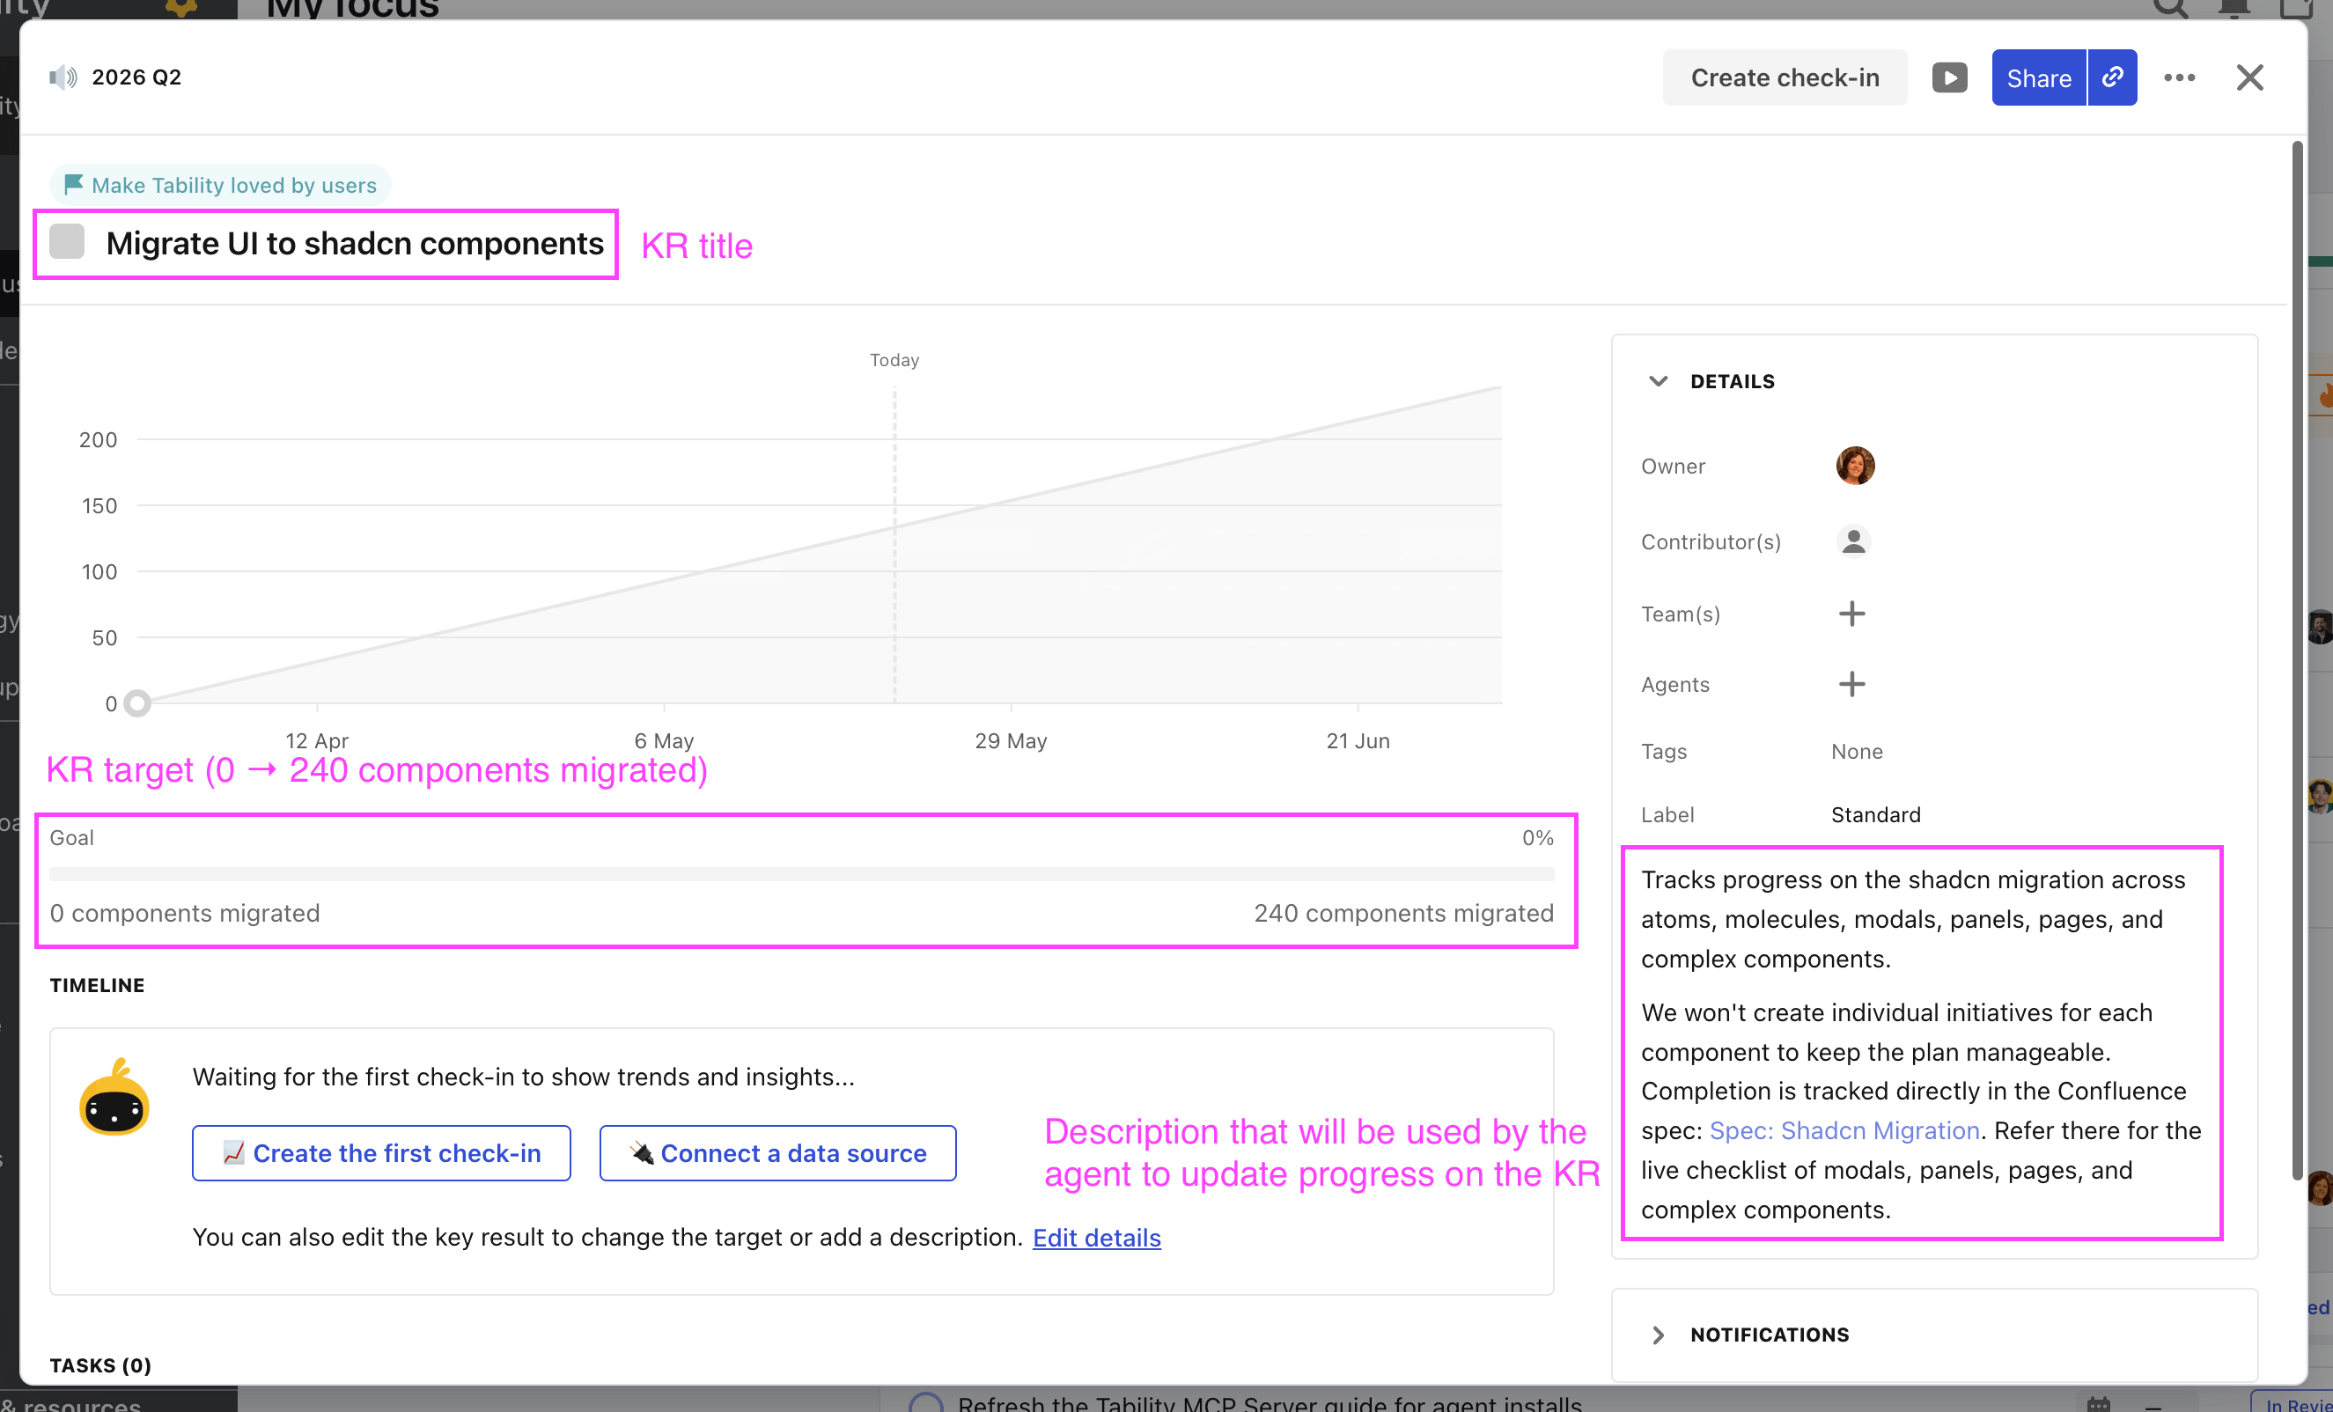Image resolution: width=2333 pixels, height=1412 pixels.
Task: Toggle the checkbox beside Migrate UI title
Action: [66, 241]
